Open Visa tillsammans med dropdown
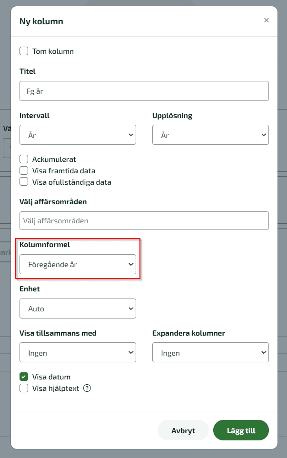 78,352
